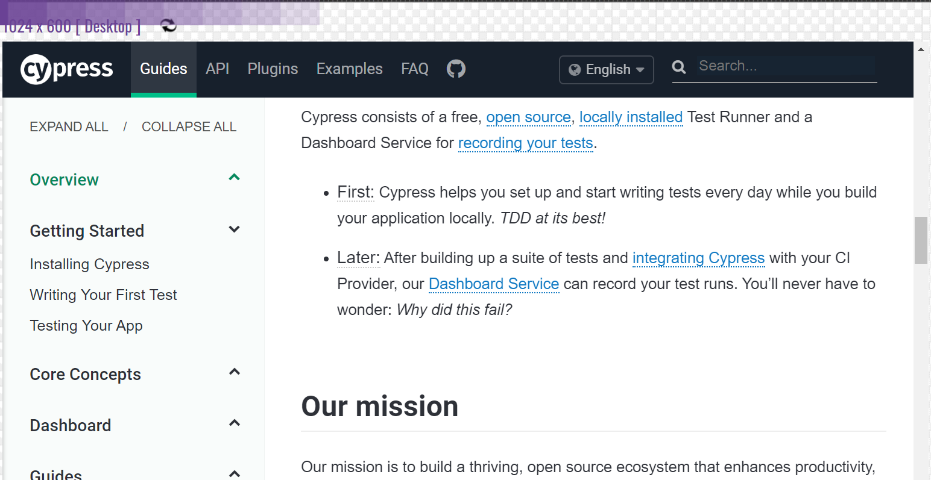Select the Overview sidebar heading

coord(64,179)
